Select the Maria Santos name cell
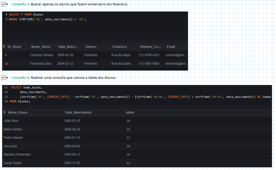The width and height of the screenshot is (276, 170). click(13, 129)
